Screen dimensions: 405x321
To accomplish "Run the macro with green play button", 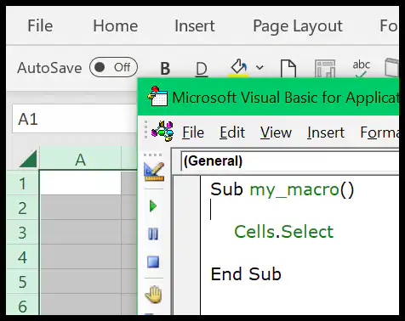I will tap(153, 206).
